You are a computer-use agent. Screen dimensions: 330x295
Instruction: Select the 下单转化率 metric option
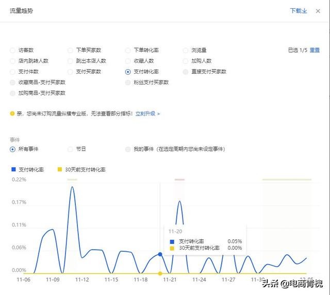(x=128, y=51)
